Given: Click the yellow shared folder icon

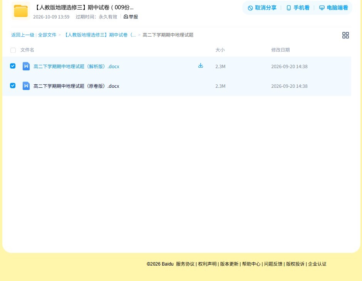Looking at the screenshot, I should tap(21, 11).
